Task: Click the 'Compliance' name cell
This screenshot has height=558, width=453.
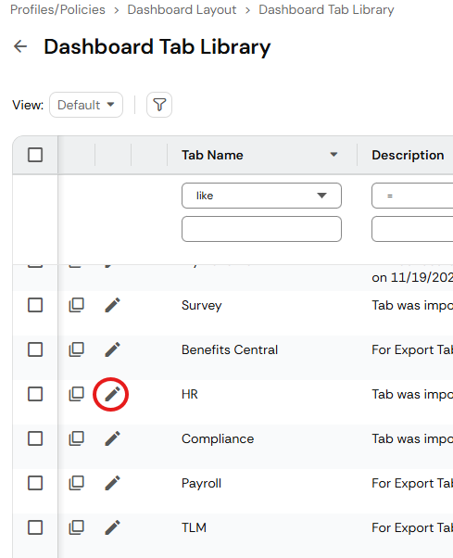Action: click(218, 438)
